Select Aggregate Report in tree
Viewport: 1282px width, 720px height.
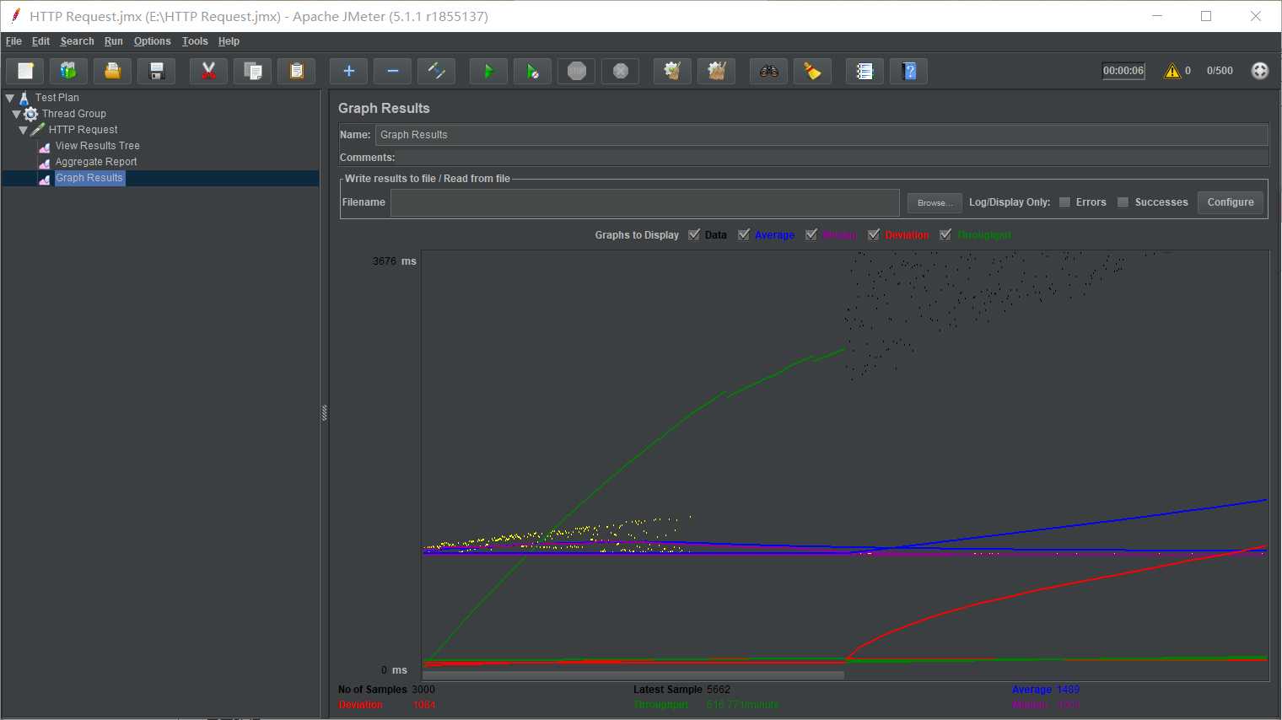pyautogui.click(x=96, y=162)
